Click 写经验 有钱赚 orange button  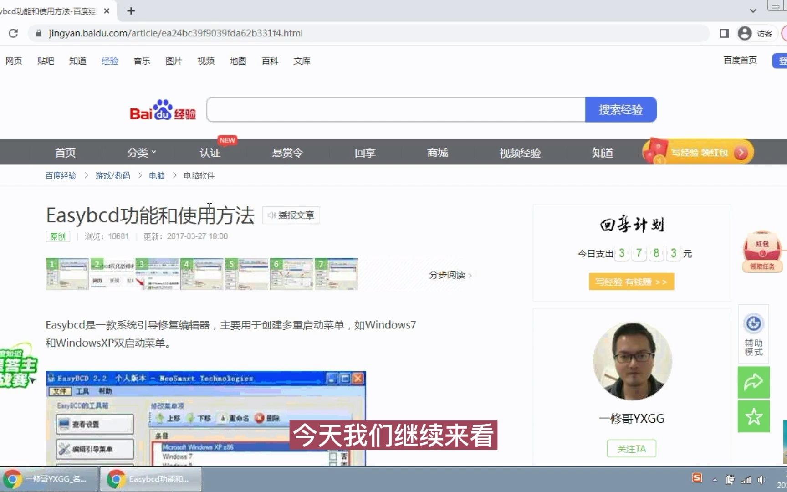pyautogui.click(x=631, y=282)
